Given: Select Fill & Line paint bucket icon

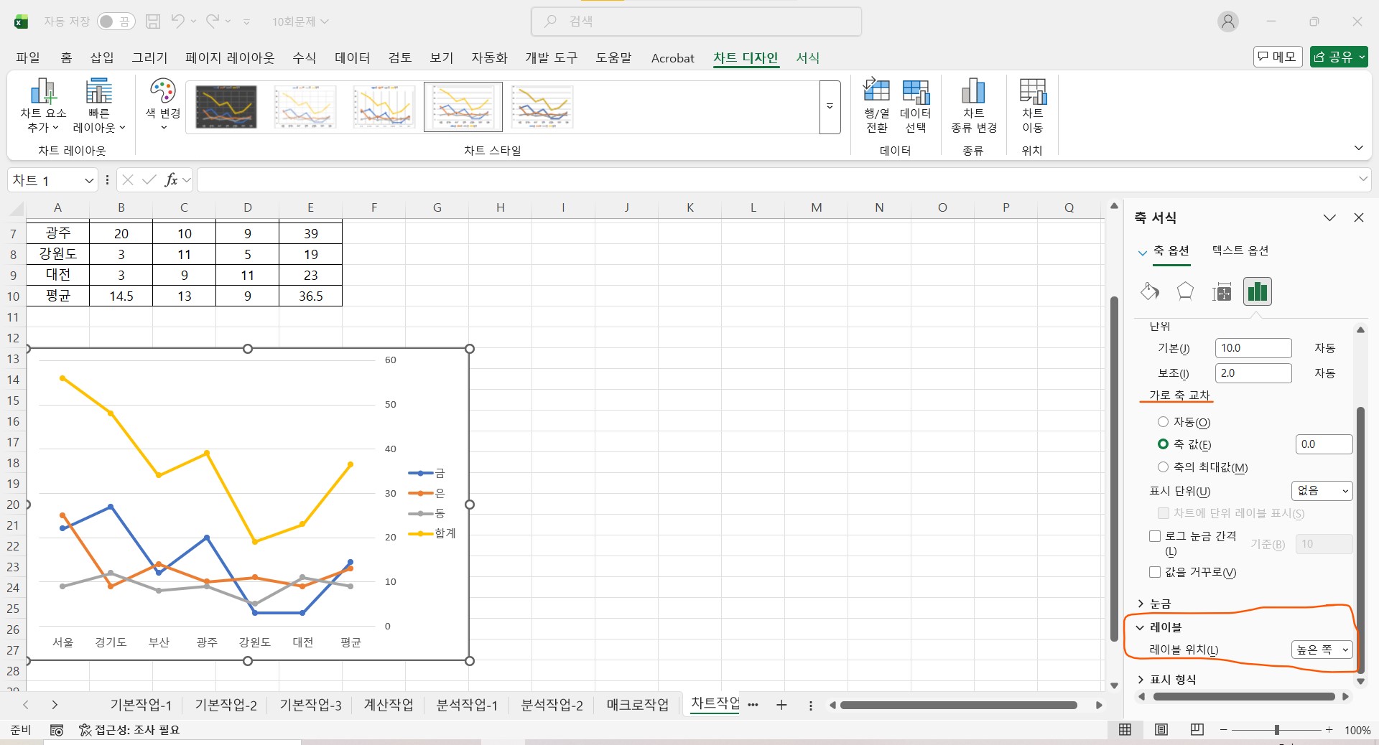Looking at the screenshot, I should pos(1149,291).
